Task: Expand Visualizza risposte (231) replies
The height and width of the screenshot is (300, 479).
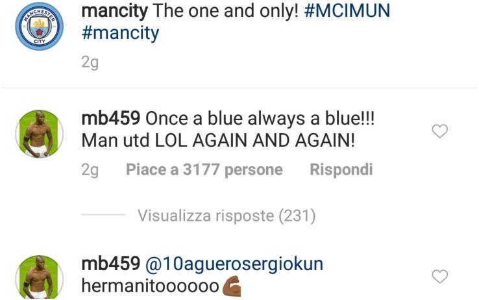Action: [227, 216]
